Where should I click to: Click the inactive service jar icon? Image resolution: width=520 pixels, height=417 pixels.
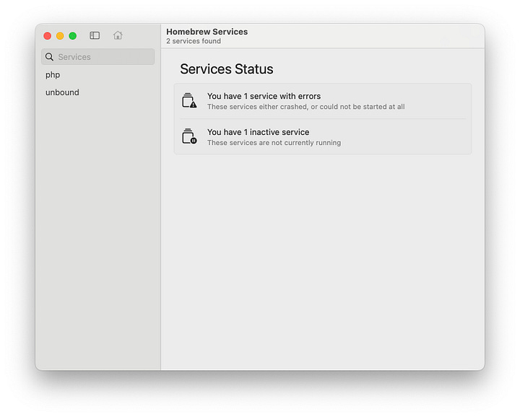click(189, 136)
